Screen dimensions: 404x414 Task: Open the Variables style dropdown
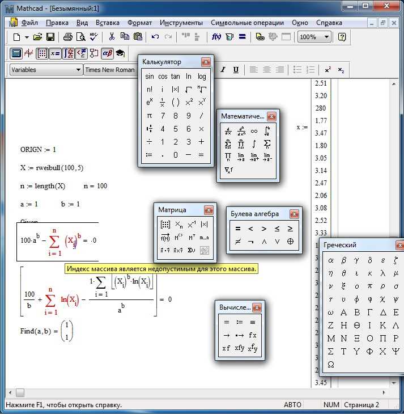tap(46, 70)
